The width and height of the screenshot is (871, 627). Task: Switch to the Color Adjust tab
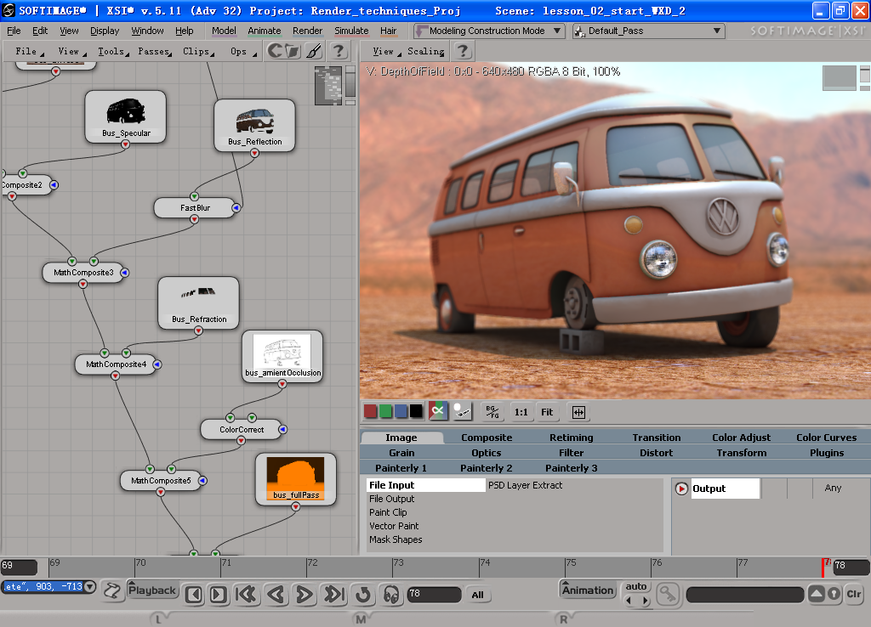coord(741,438)
